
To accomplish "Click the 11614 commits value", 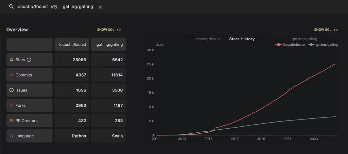I will (117, 75).
